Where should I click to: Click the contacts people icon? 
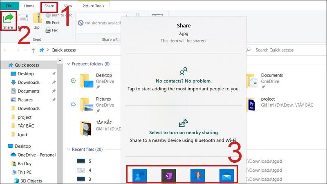[x=184, y=71]
